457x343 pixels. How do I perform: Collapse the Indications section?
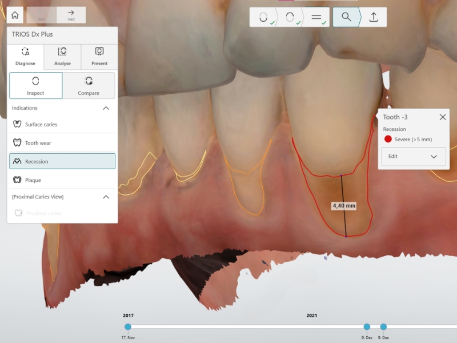click(x=106, y=108)
